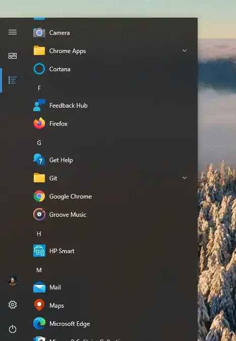Open Groove Music disc icon
The width and height of the screenshot is (236, 341).
(x=39, y=214)
